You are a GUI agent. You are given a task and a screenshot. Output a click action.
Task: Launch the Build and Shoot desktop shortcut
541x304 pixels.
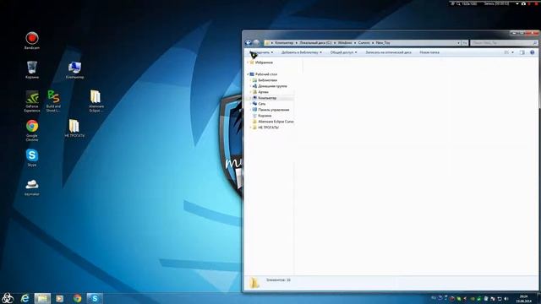point(53,101)
